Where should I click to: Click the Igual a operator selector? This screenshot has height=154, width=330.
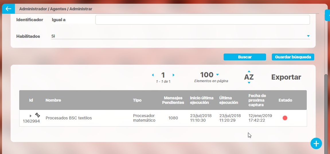pos(59,20)
